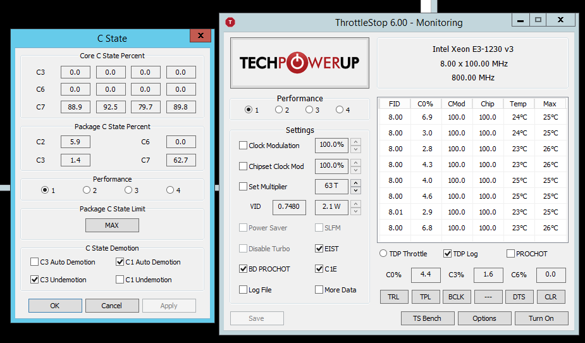Image resolution: width=585 pixels, height=343 pixels.
Task: Click the Turn On button
Action: [x=541, y=318]
